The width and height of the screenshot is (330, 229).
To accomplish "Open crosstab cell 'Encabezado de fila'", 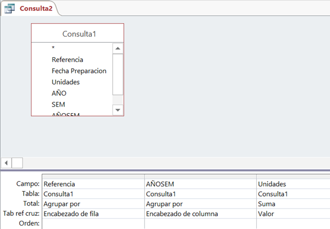I will pyautogui.click(x=92, y=214).
